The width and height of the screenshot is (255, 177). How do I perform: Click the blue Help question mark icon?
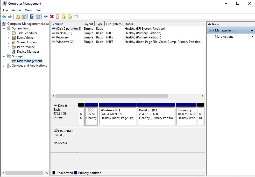pyautogui.click(x=32, y=17)
